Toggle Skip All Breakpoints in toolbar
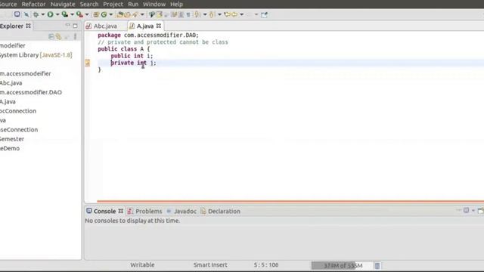Viewport: 484px width, 272px height. [26, 14]
